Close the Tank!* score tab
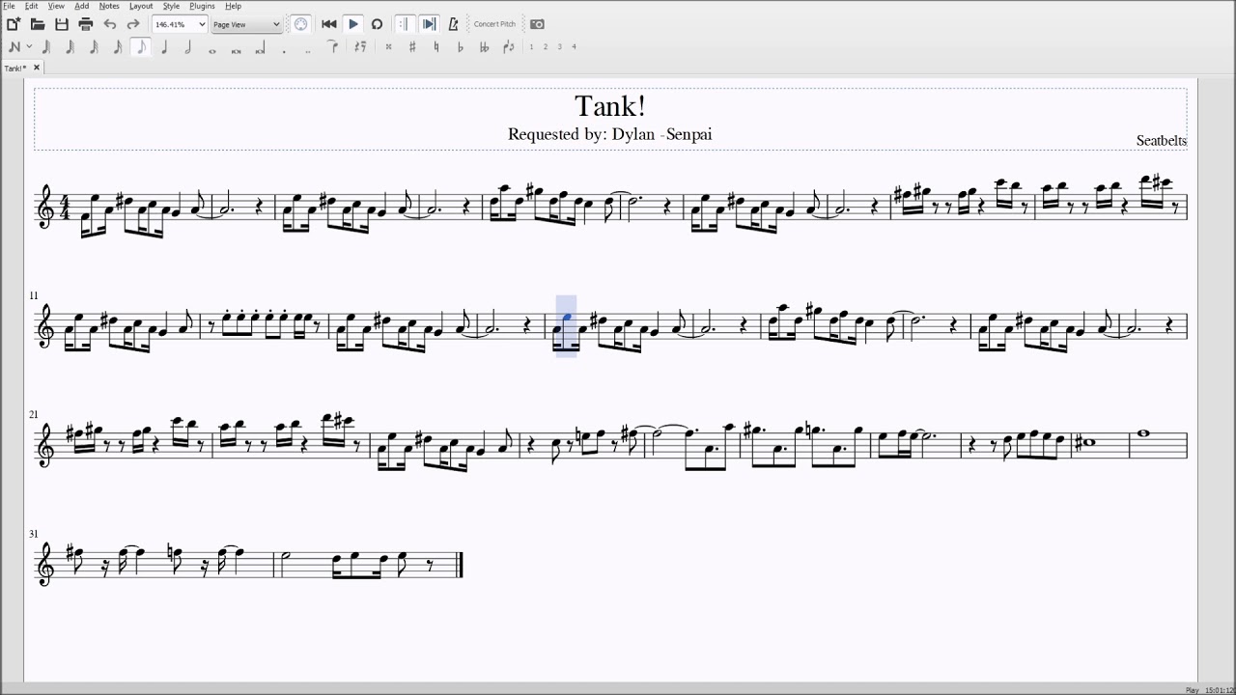 (37, 68)
